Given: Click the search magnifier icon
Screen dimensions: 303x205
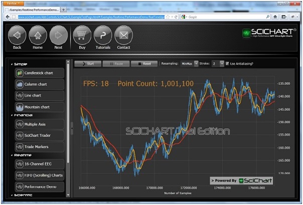Looking at the screenshot, I should (x=268, y=17).
